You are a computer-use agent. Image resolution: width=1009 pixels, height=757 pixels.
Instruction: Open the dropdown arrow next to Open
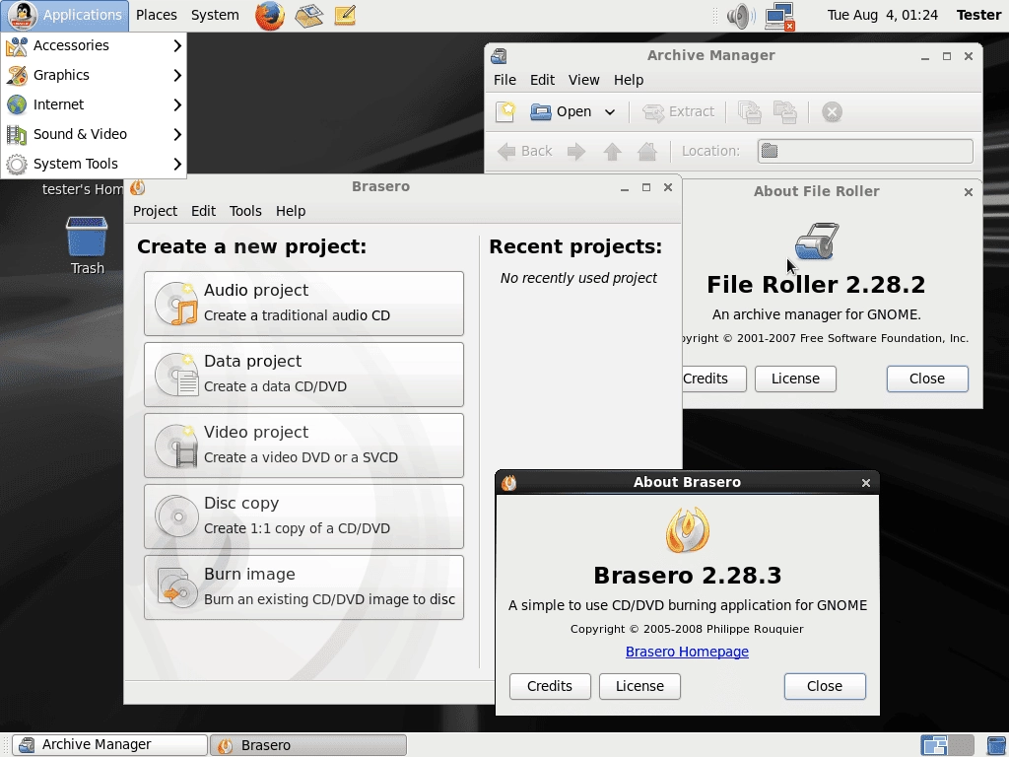coord(609,112)
